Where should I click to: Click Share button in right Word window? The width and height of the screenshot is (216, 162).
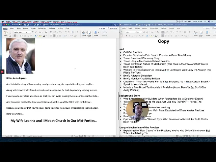[x=207, y=28]
